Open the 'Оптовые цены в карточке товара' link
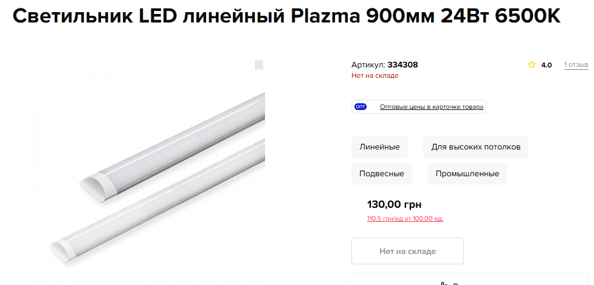The width and height of the screenshot is (594, 285). pyautogui.click(x=431, y=107)
